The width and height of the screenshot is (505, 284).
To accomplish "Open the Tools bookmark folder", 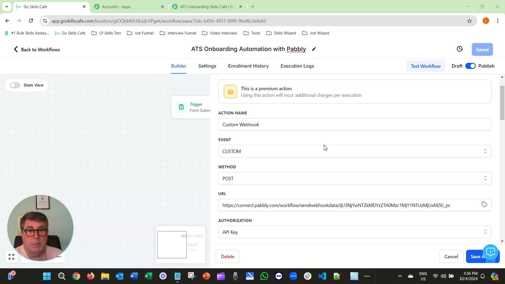I will (252, 33).
